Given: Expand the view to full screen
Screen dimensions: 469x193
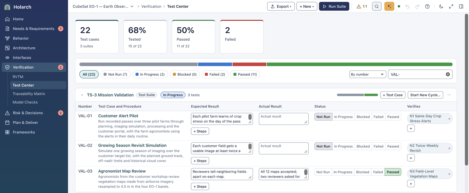Looking at the screenshot, I should (451, 6).
